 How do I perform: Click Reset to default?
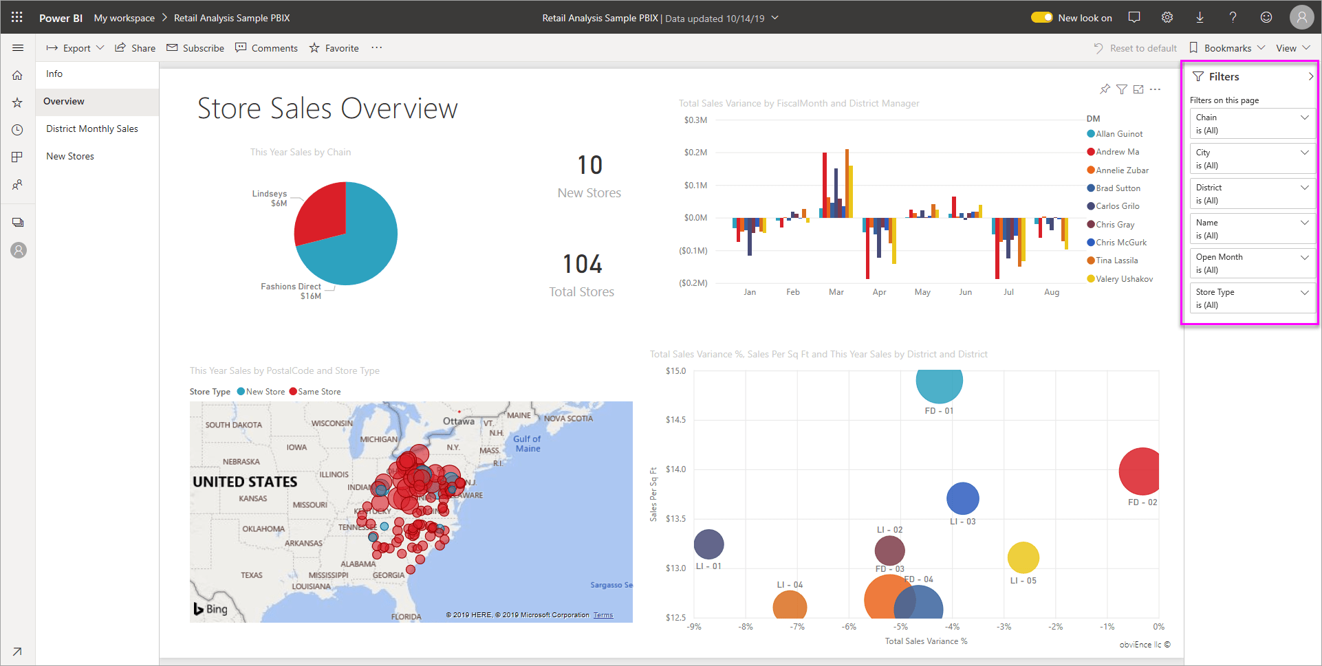[x=1135, y=47]
